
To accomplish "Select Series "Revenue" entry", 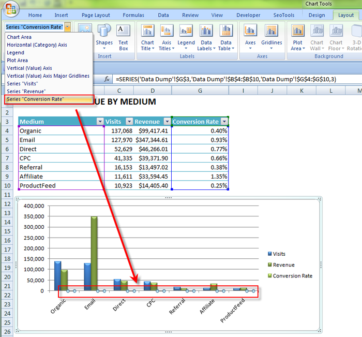I will tap(49, 91).
